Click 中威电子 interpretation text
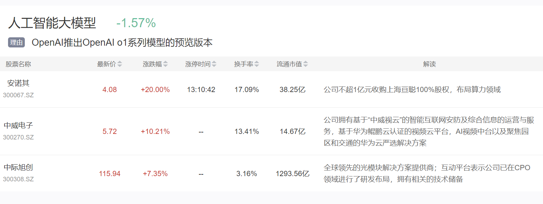The height and width of the screenshot is (204, 543). click(429, 131)
